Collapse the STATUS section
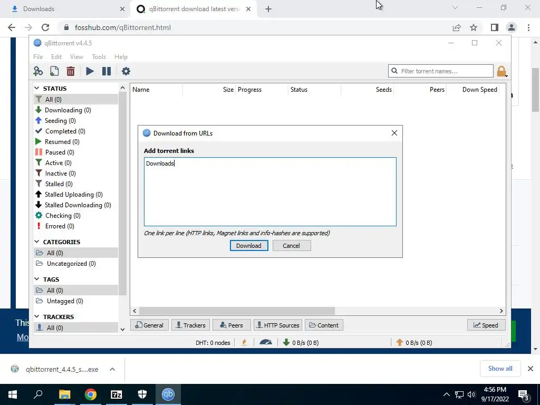Image resolution: width=540 pixels, height=405 pixels. 37,89
